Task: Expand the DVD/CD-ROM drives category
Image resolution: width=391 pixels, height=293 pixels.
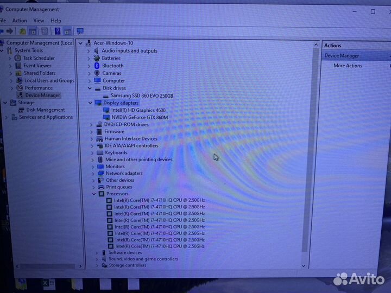Action: point(91,125)
